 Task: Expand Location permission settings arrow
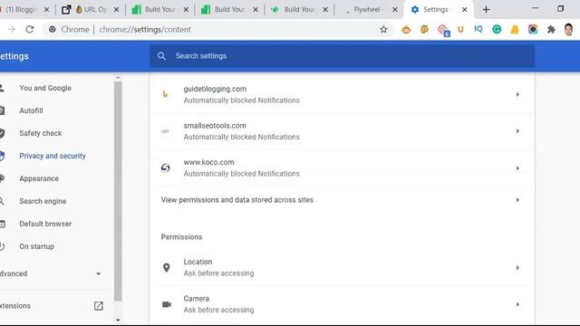[x=517, y=268]
